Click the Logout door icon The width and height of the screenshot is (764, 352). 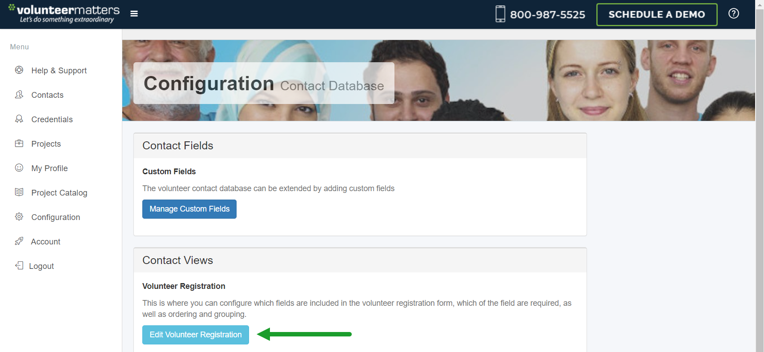click(19, 265)
